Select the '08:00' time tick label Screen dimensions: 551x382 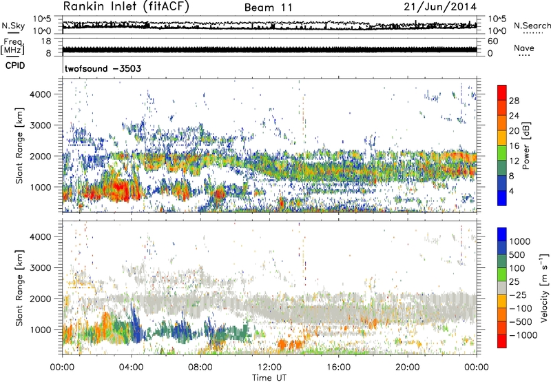coord(200,368)
